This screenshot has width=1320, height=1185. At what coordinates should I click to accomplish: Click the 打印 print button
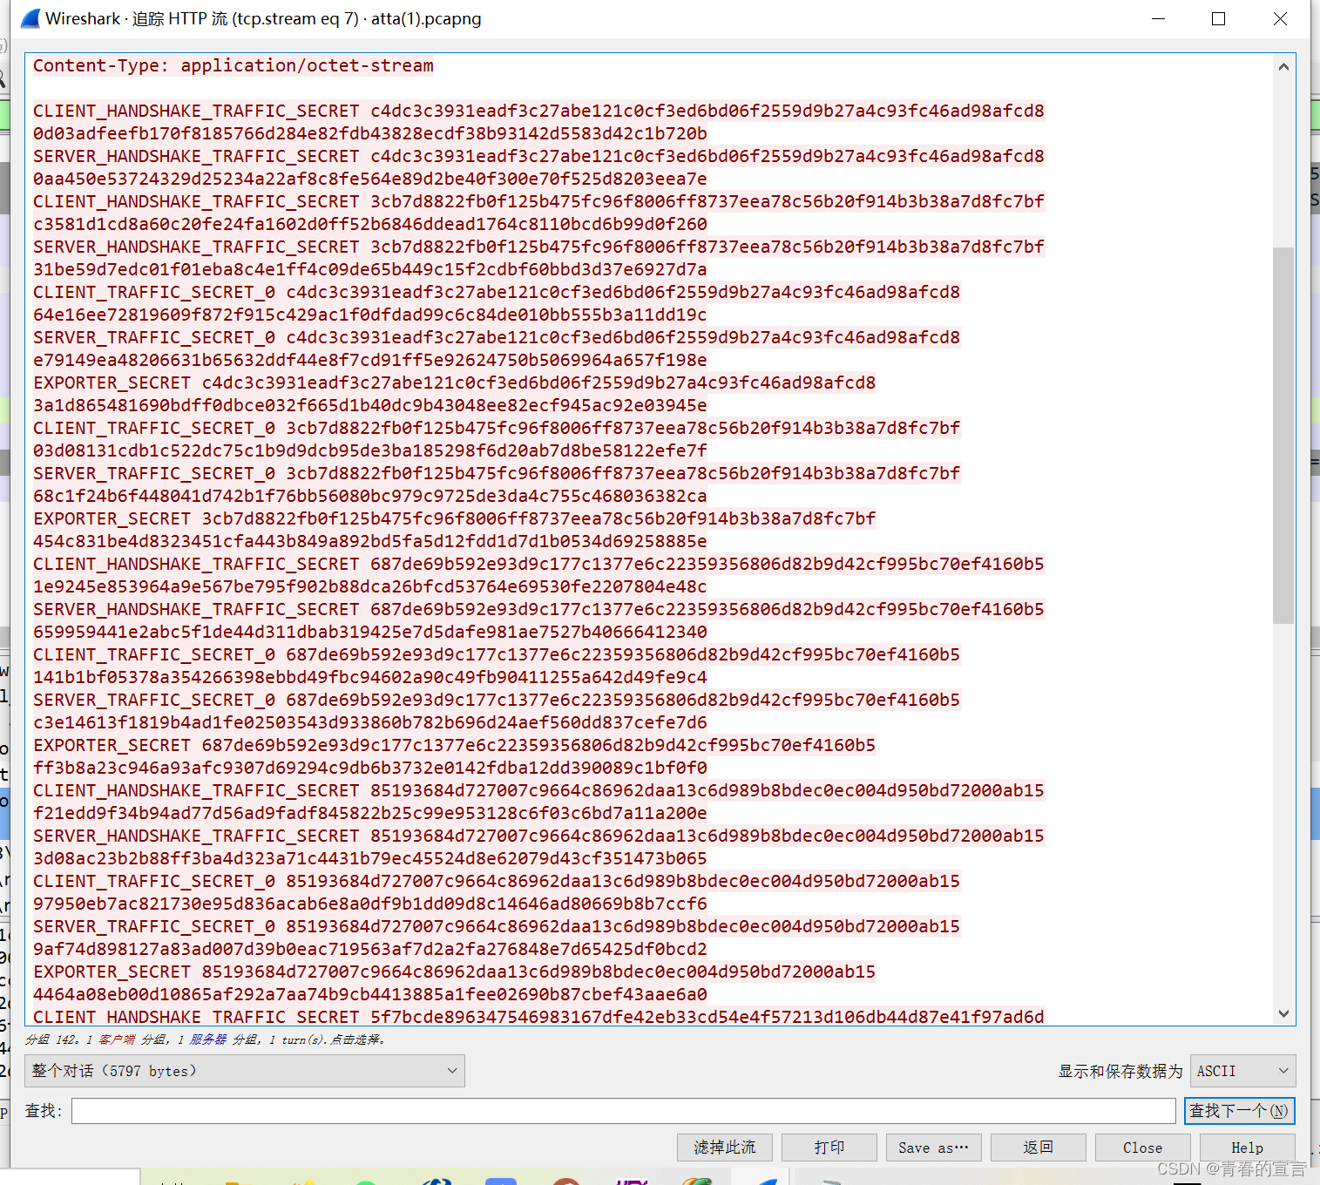tap(829, 1148)
